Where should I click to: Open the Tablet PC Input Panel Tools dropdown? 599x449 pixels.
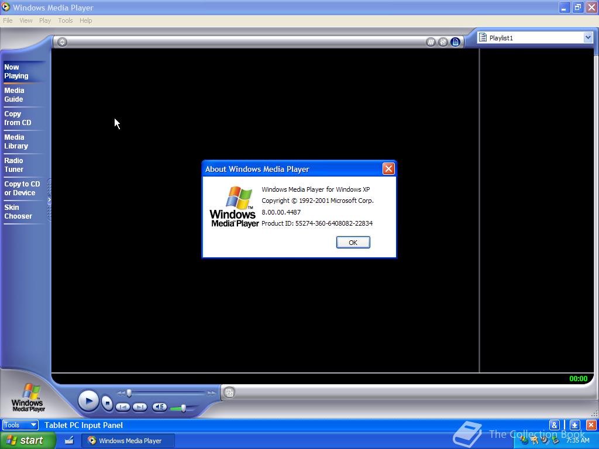point(20,425)
